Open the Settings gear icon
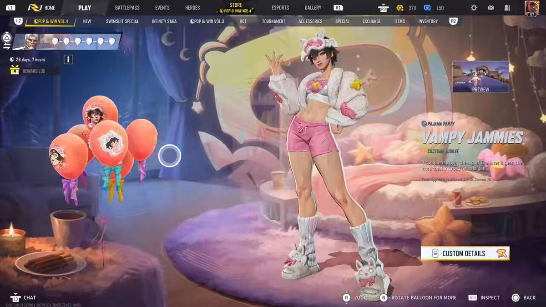Screen dimensions: 546x307 tap(474, 8)
